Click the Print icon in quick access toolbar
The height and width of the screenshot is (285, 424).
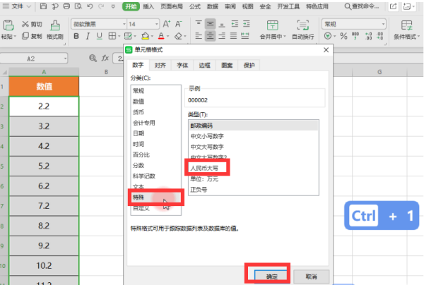click(66, 6)
